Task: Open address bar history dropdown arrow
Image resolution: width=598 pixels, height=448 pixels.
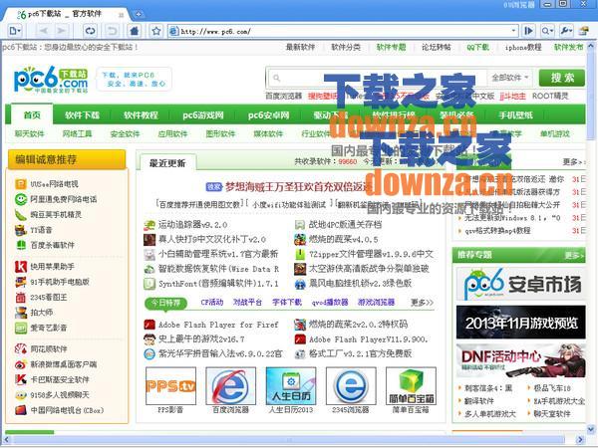Action: click(x=513, y=31)
